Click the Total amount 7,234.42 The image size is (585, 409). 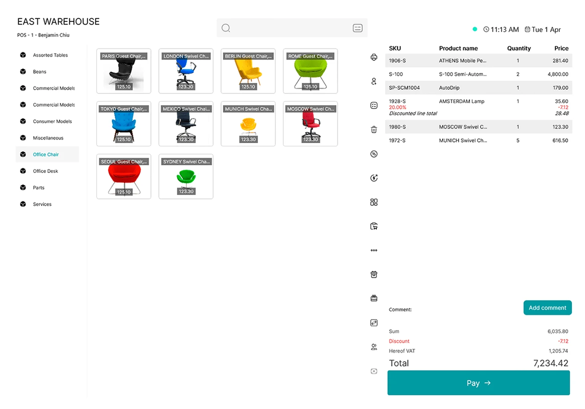tap(551, 363)
